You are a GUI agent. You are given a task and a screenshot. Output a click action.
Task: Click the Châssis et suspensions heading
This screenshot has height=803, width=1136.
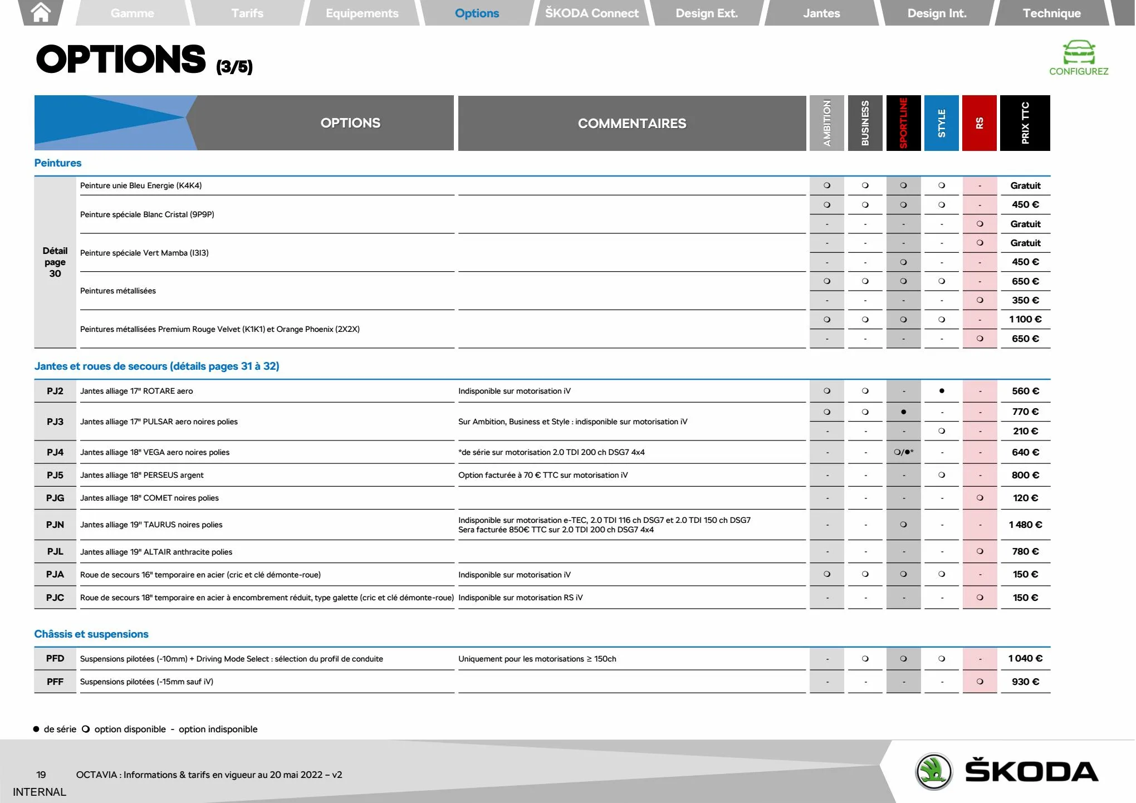[x=91, y=634]
